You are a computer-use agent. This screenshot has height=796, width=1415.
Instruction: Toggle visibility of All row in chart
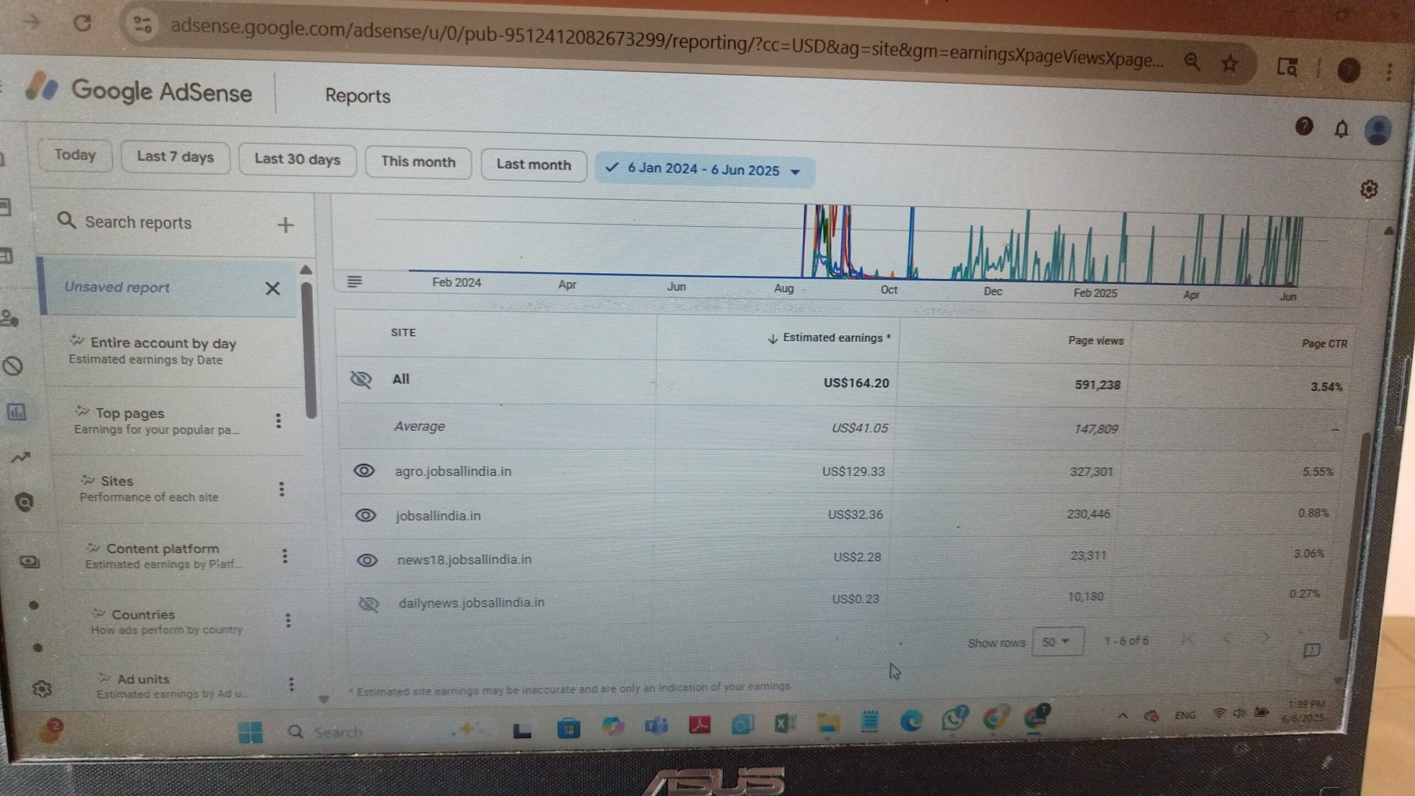pos(361,379)
